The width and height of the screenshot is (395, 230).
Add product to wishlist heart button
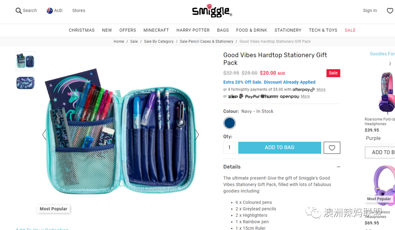332,148
